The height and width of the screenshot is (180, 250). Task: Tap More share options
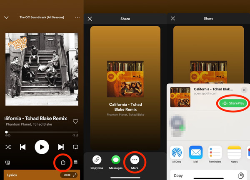[x=135, y=163]
